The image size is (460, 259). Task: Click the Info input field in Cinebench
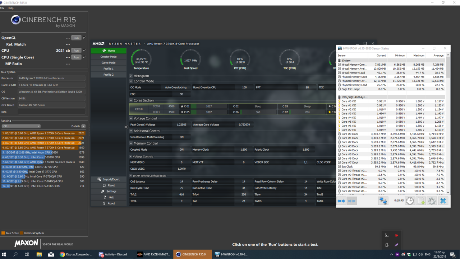point(52,112)
